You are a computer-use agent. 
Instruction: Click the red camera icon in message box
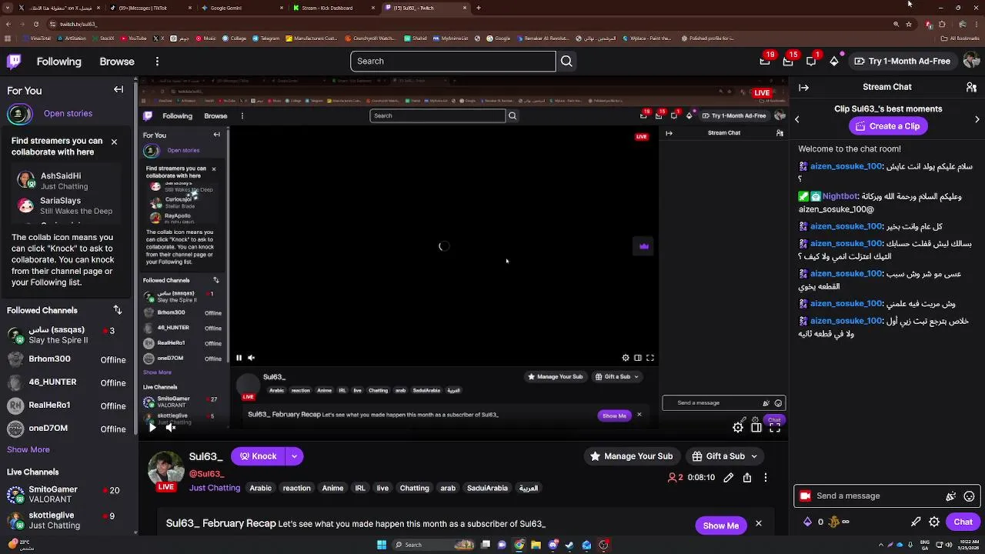[x=805, y=496]
